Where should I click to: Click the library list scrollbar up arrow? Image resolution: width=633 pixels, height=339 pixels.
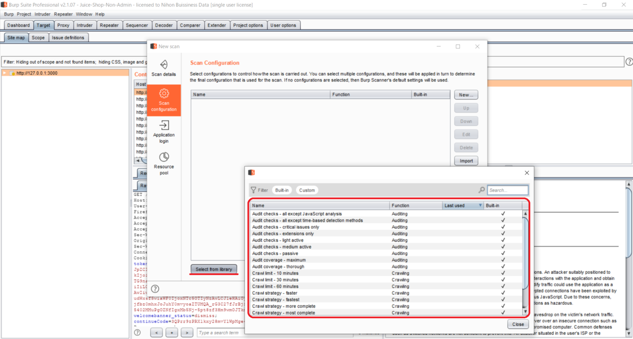[x=525, y=213]
